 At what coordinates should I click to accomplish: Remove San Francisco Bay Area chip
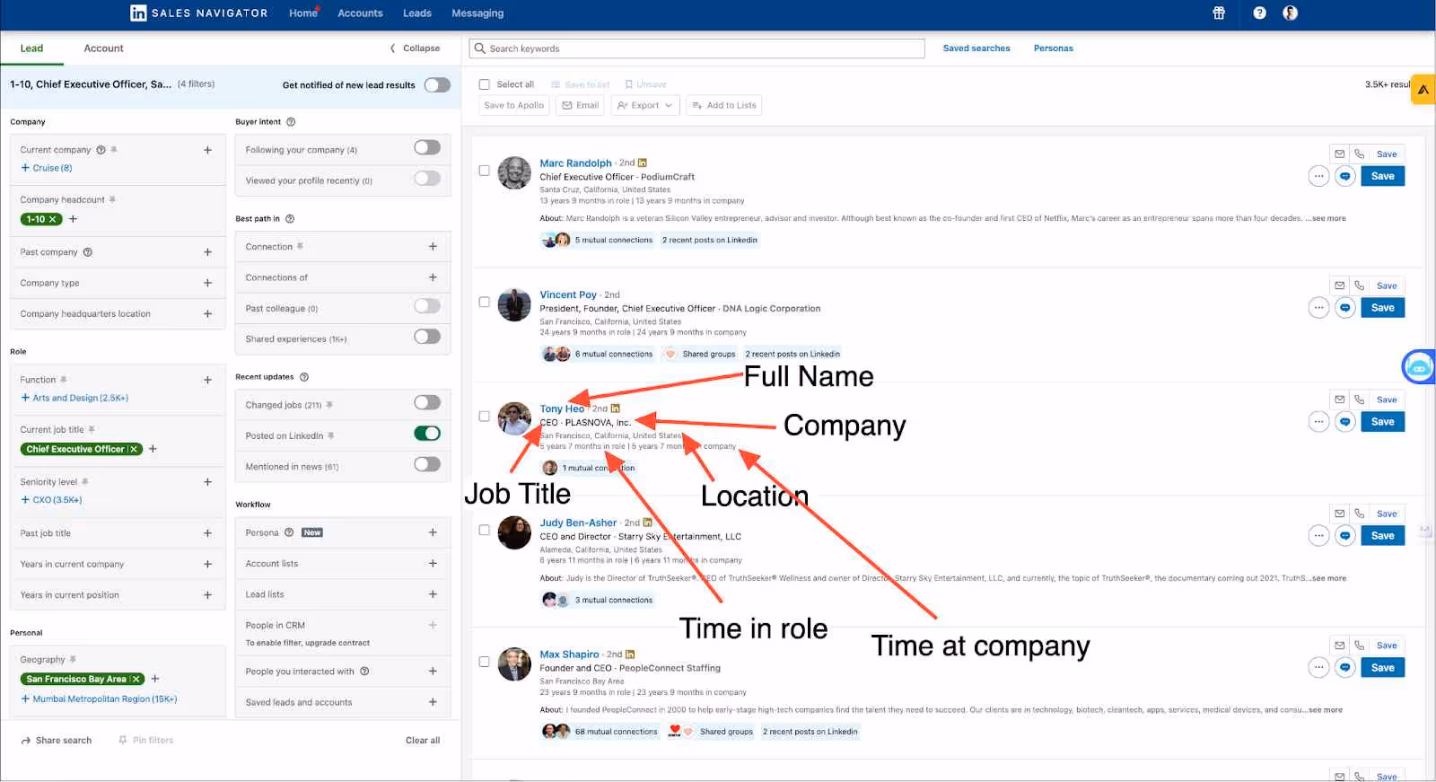(x=136, y=679)
